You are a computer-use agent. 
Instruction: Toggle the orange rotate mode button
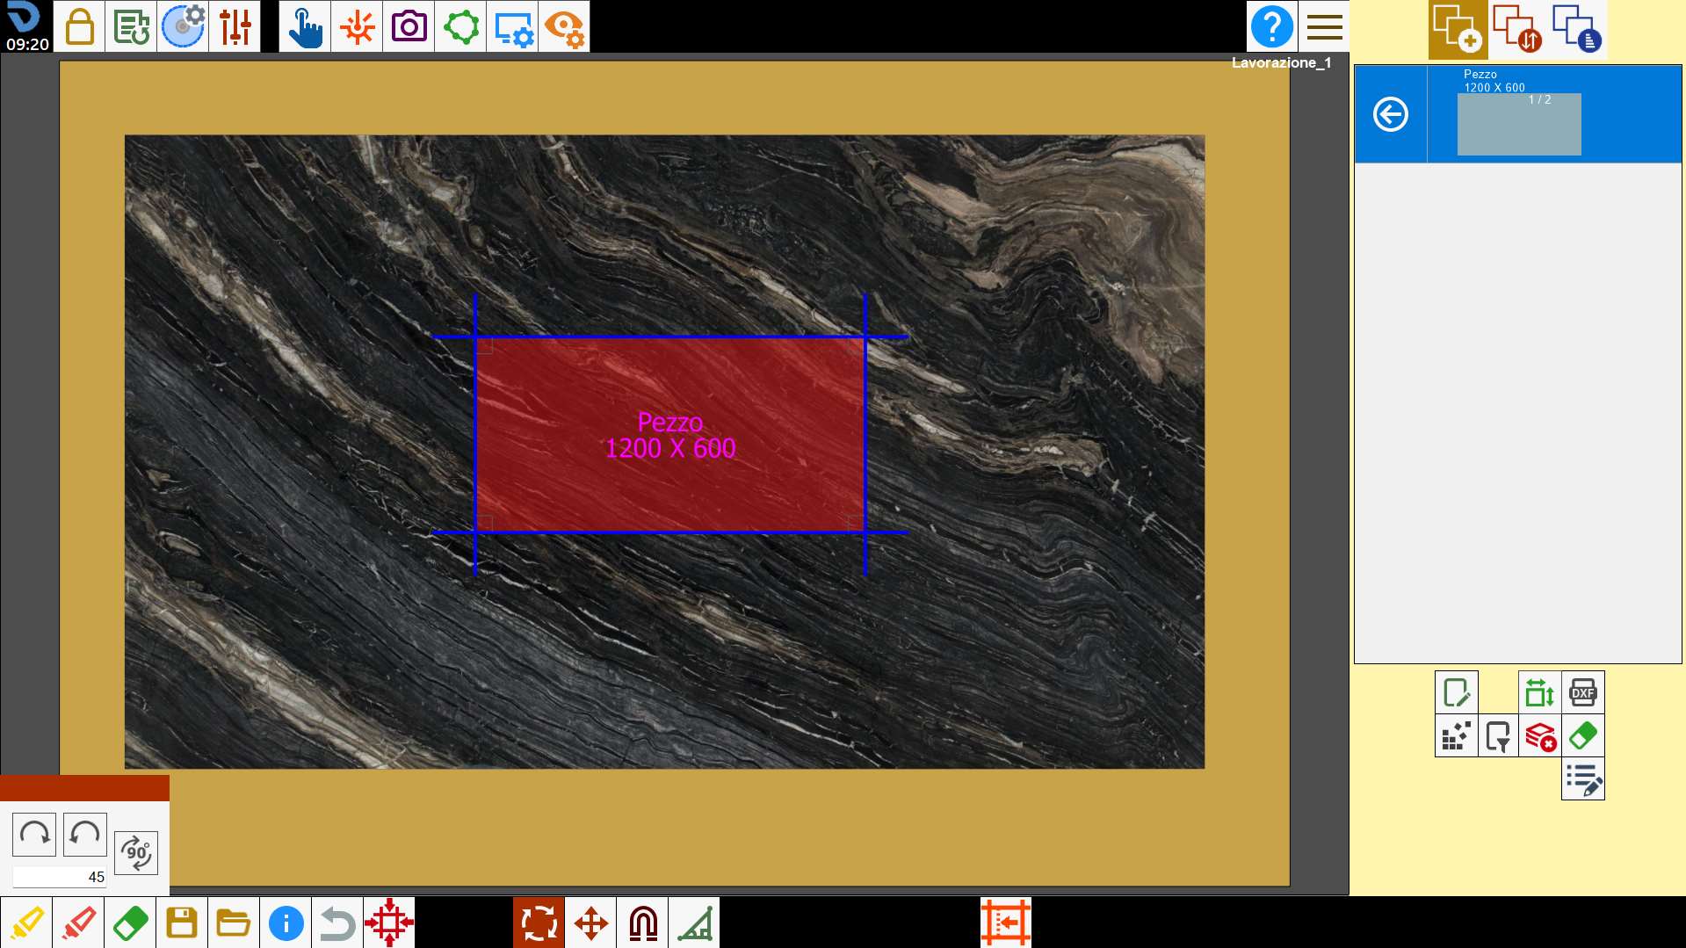[x=539, y=923]
